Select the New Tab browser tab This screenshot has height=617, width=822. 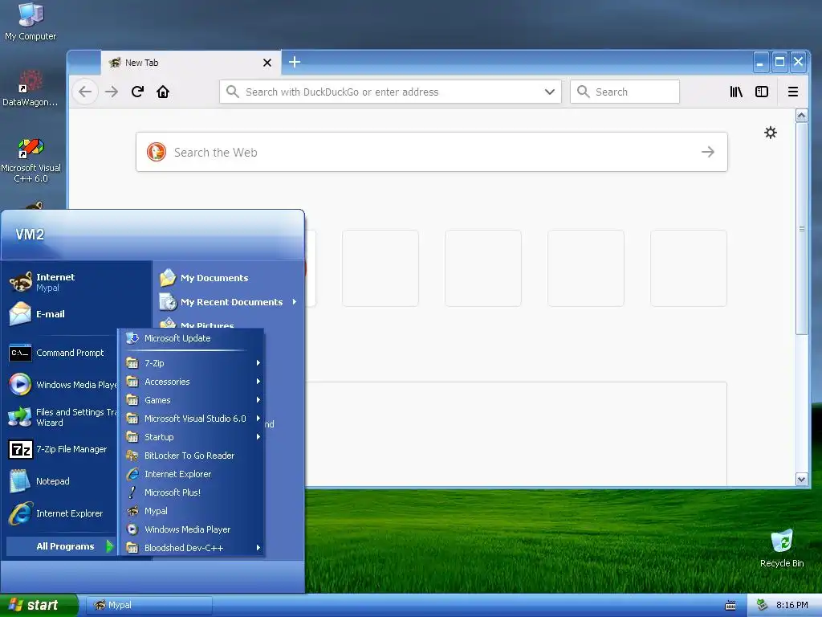coord(191,63)
